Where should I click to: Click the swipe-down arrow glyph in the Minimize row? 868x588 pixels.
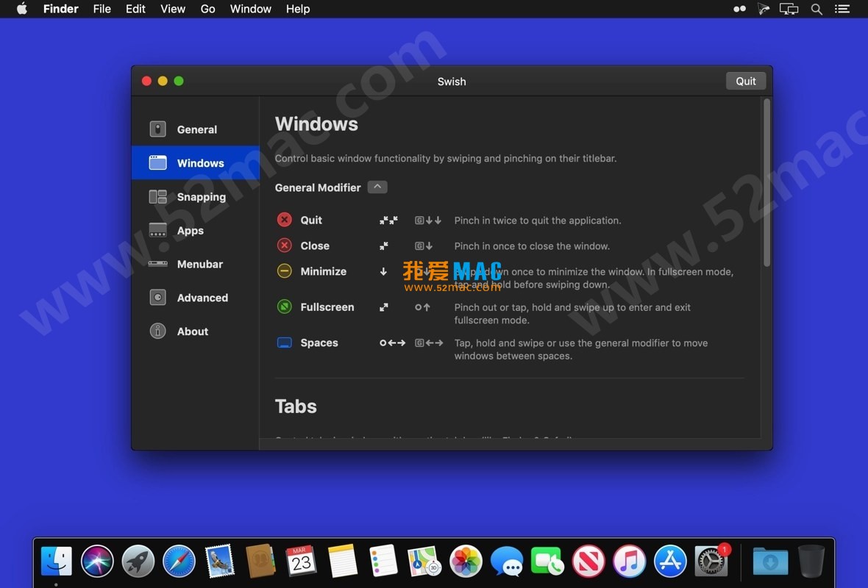(x=383, y=272)
